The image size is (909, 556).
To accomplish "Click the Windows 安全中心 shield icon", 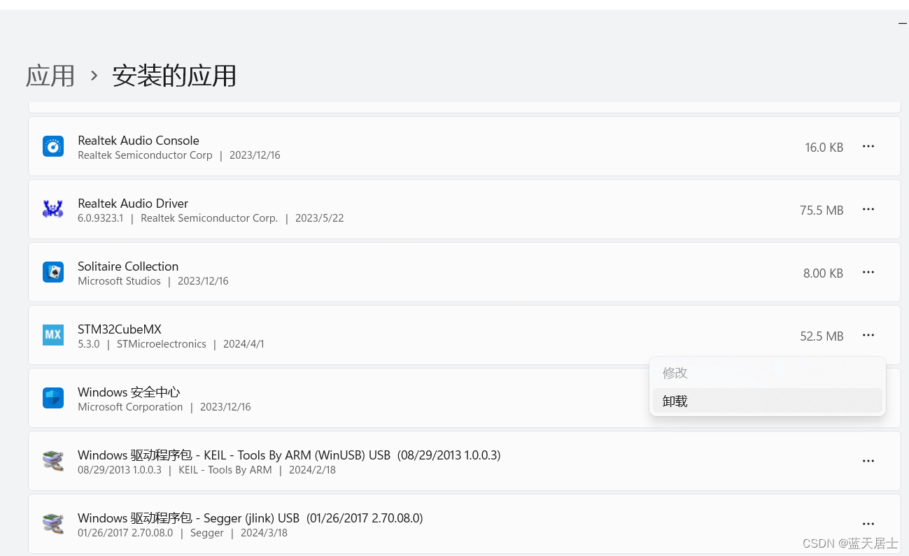I will tap(53, 398).
